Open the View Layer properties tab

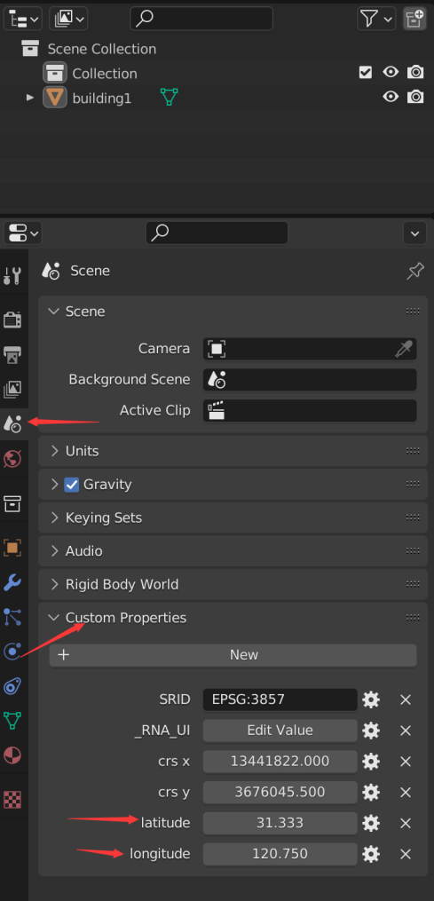click(x=12, y=389)
